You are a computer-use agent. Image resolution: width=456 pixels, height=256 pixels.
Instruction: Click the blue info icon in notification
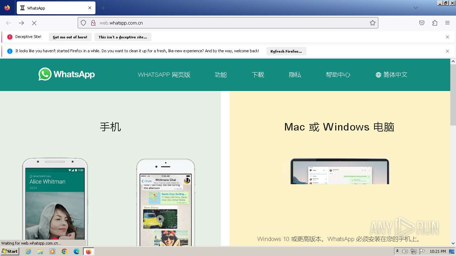pyautogui.click(x=10, y=51)
